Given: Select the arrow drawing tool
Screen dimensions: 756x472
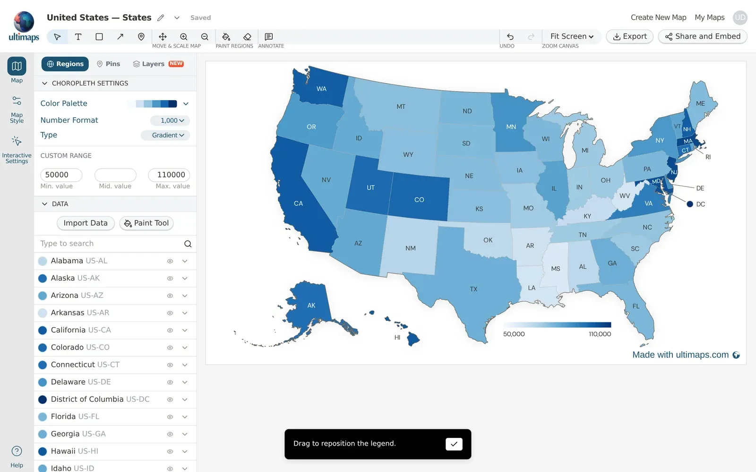Looking at the screenshot, I should [120, 37].
